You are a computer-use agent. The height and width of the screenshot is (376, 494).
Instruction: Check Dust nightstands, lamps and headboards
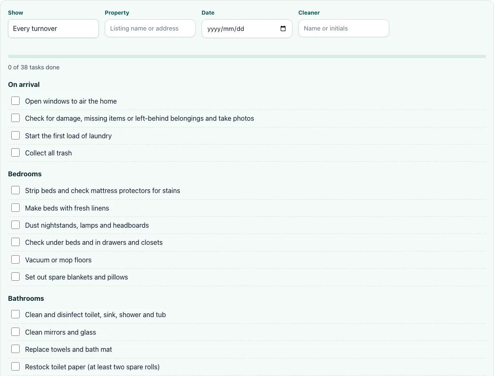point(15,225)
